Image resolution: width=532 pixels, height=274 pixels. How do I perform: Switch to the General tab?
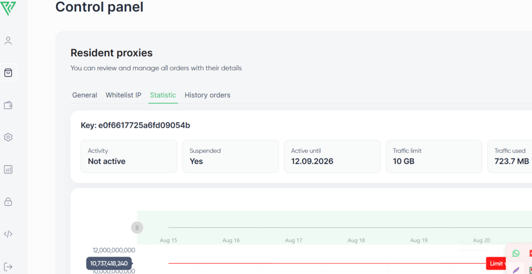tap(84, 95)
